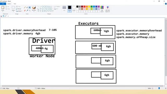167x94 pixels.
Task: Click the '4g' box inside Driver
Action: (47, 49)
